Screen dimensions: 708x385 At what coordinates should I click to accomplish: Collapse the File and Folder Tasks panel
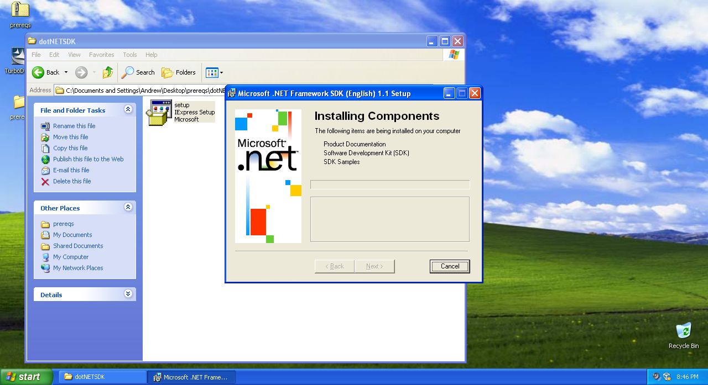pyautogui.click(x=128, y=109)
